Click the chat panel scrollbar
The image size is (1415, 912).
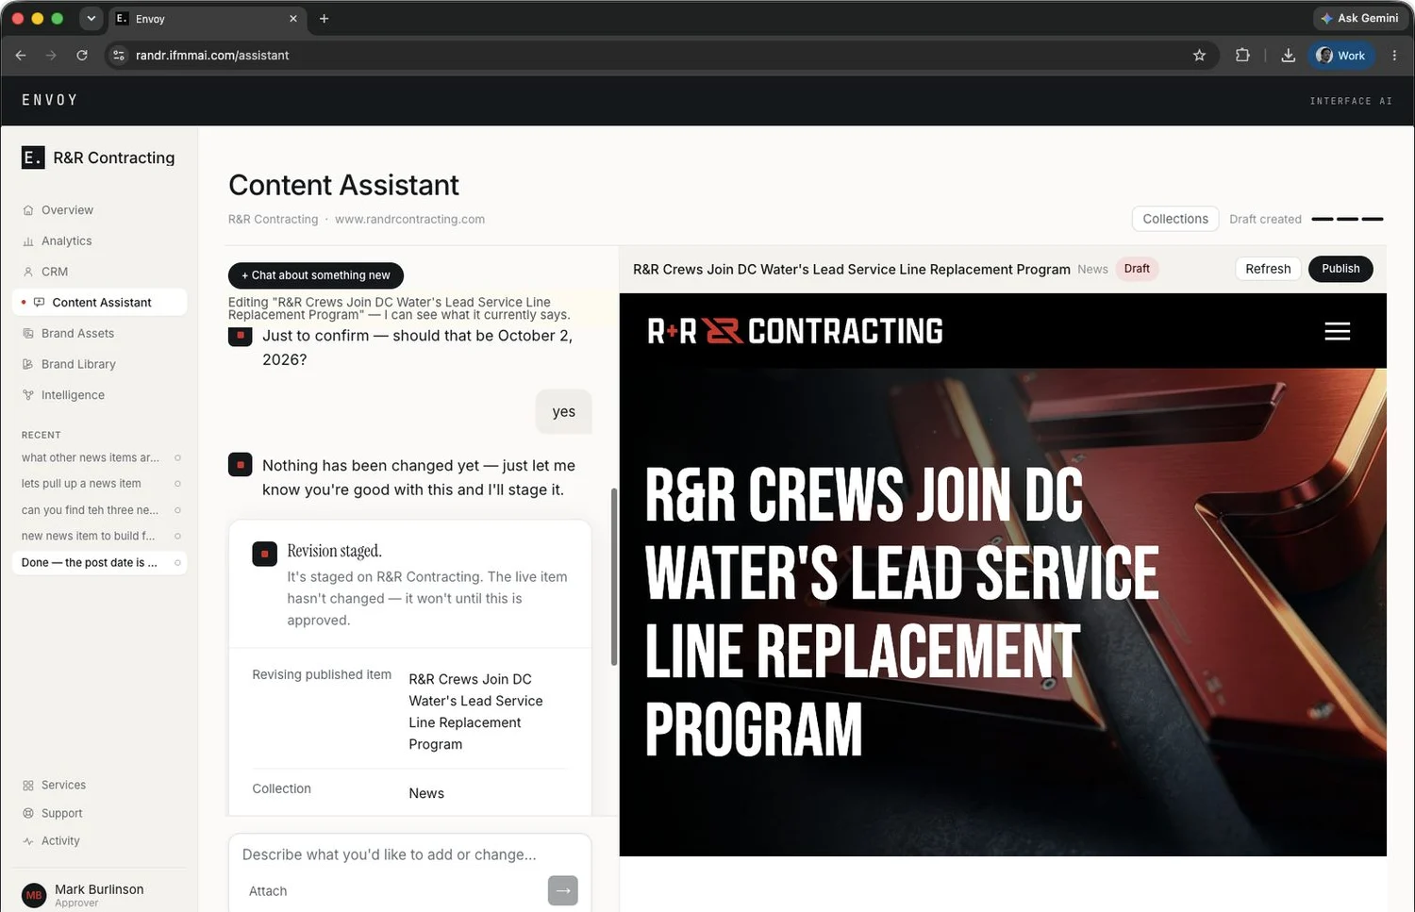point(614,577)
